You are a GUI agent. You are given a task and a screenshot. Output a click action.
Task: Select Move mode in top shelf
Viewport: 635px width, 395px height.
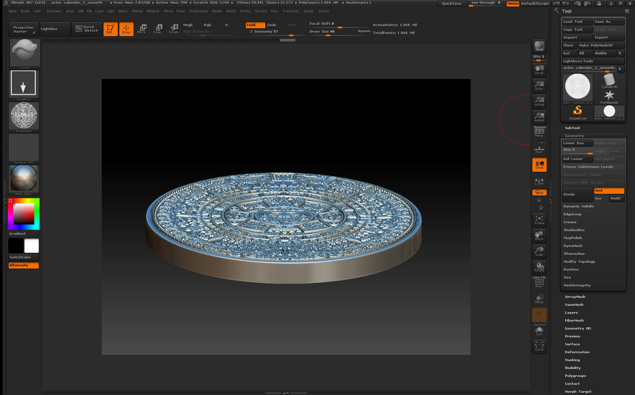142,29
